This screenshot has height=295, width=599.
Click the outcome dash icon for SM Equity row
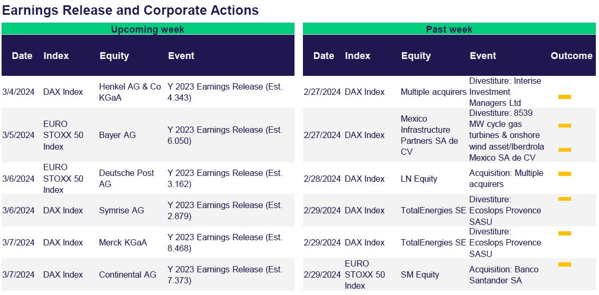click(x=565, y=264)
